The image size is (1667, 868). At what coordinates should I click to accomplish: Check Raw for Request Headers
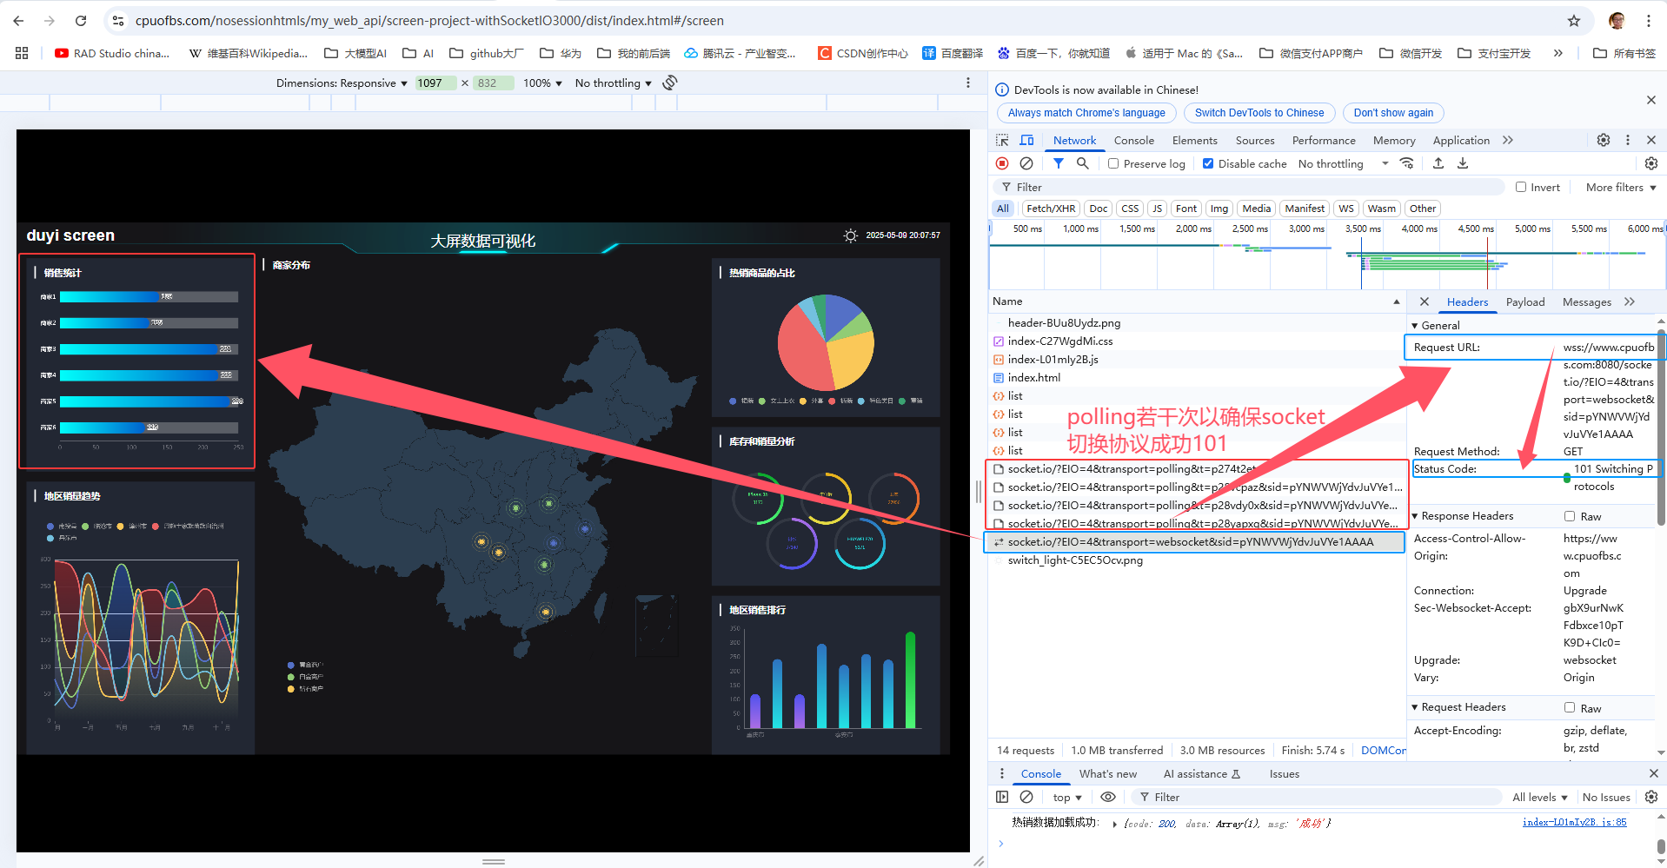click(1570, 707)
